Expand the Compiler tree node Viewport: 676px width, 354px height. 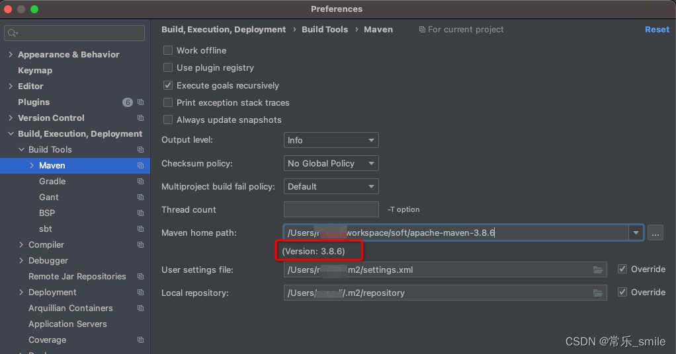(x=22, y=245)
